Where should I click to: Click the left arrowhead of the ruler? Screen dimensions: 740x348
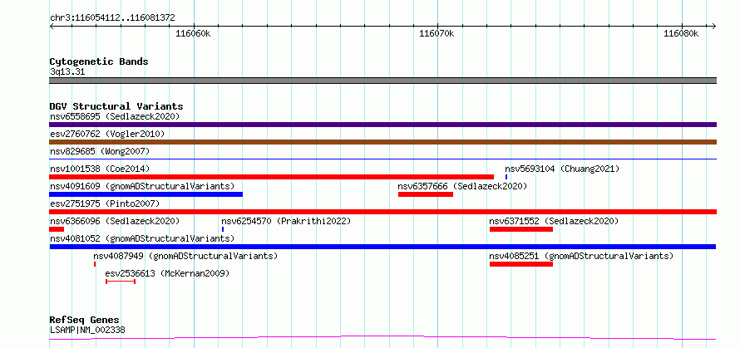tap(52, 26)
